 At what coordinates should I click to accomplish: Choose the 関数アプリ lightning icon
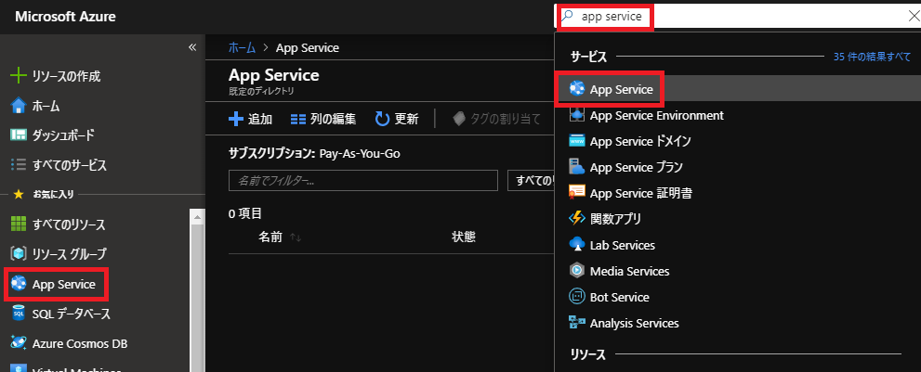point(577,219)
